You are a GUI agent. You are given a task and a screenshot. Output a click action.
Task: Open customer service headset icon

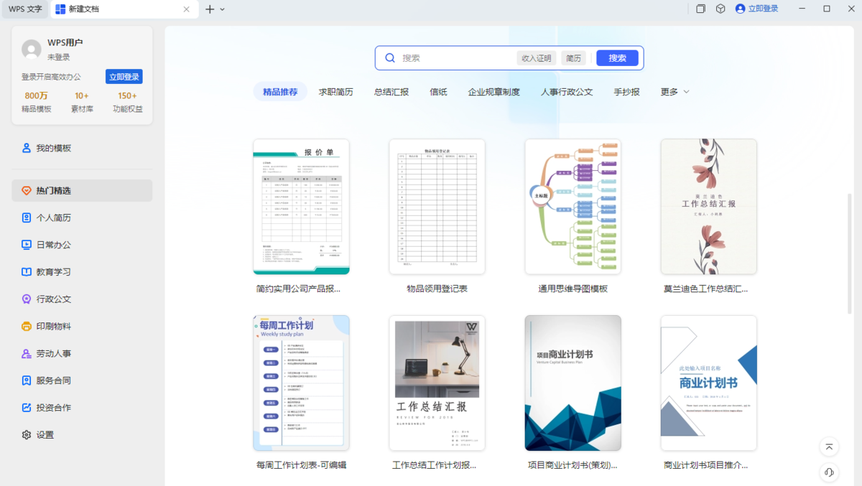829,472
